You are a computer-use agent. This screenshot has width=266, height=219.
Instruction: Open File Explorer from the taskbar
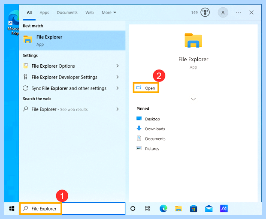click(x=178, y=208)
